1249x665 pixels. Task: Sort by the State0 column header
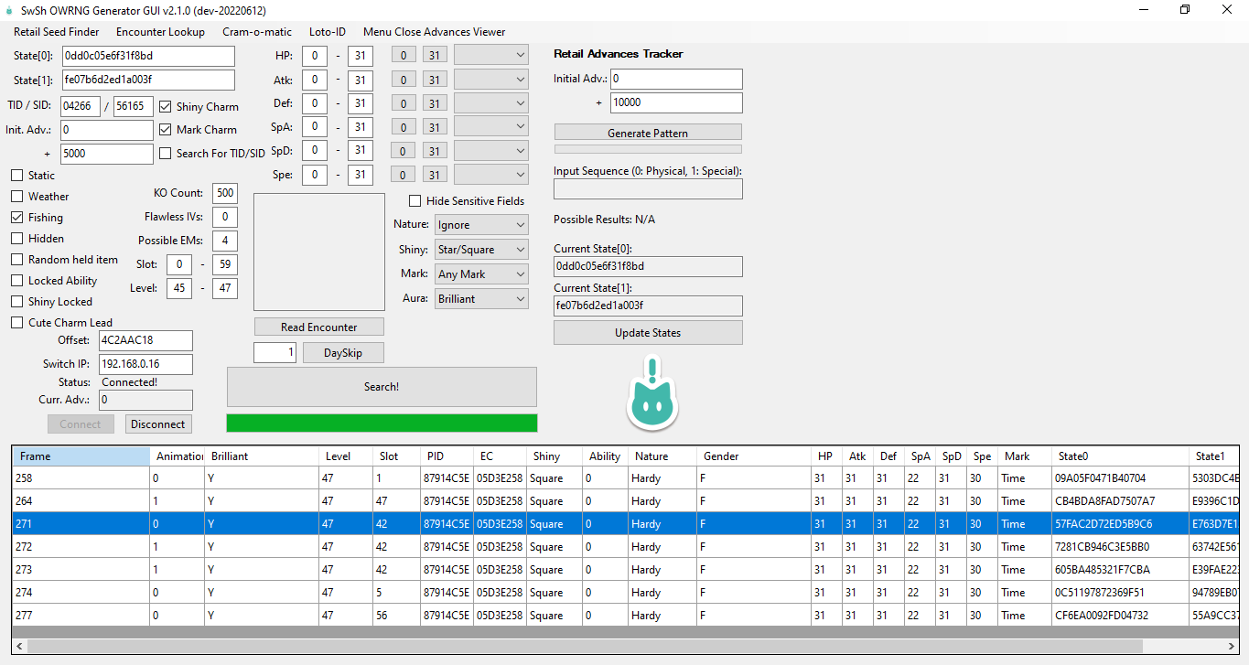pyautogui.click(x=1121, y=456)
